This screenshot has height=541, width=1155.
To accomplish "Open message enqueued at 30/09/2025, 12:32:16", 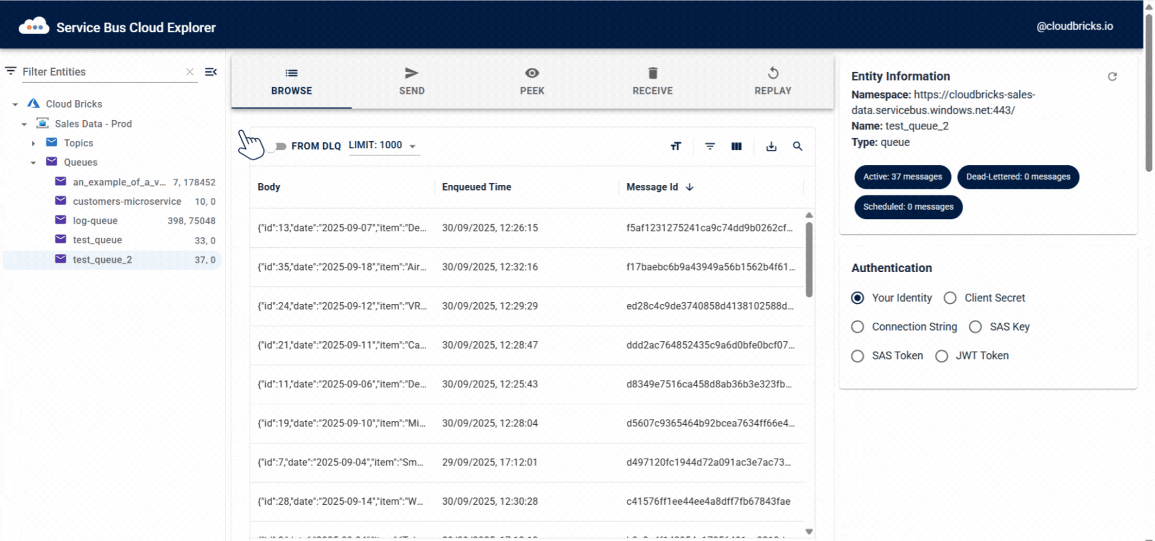I will click(527, 267).
